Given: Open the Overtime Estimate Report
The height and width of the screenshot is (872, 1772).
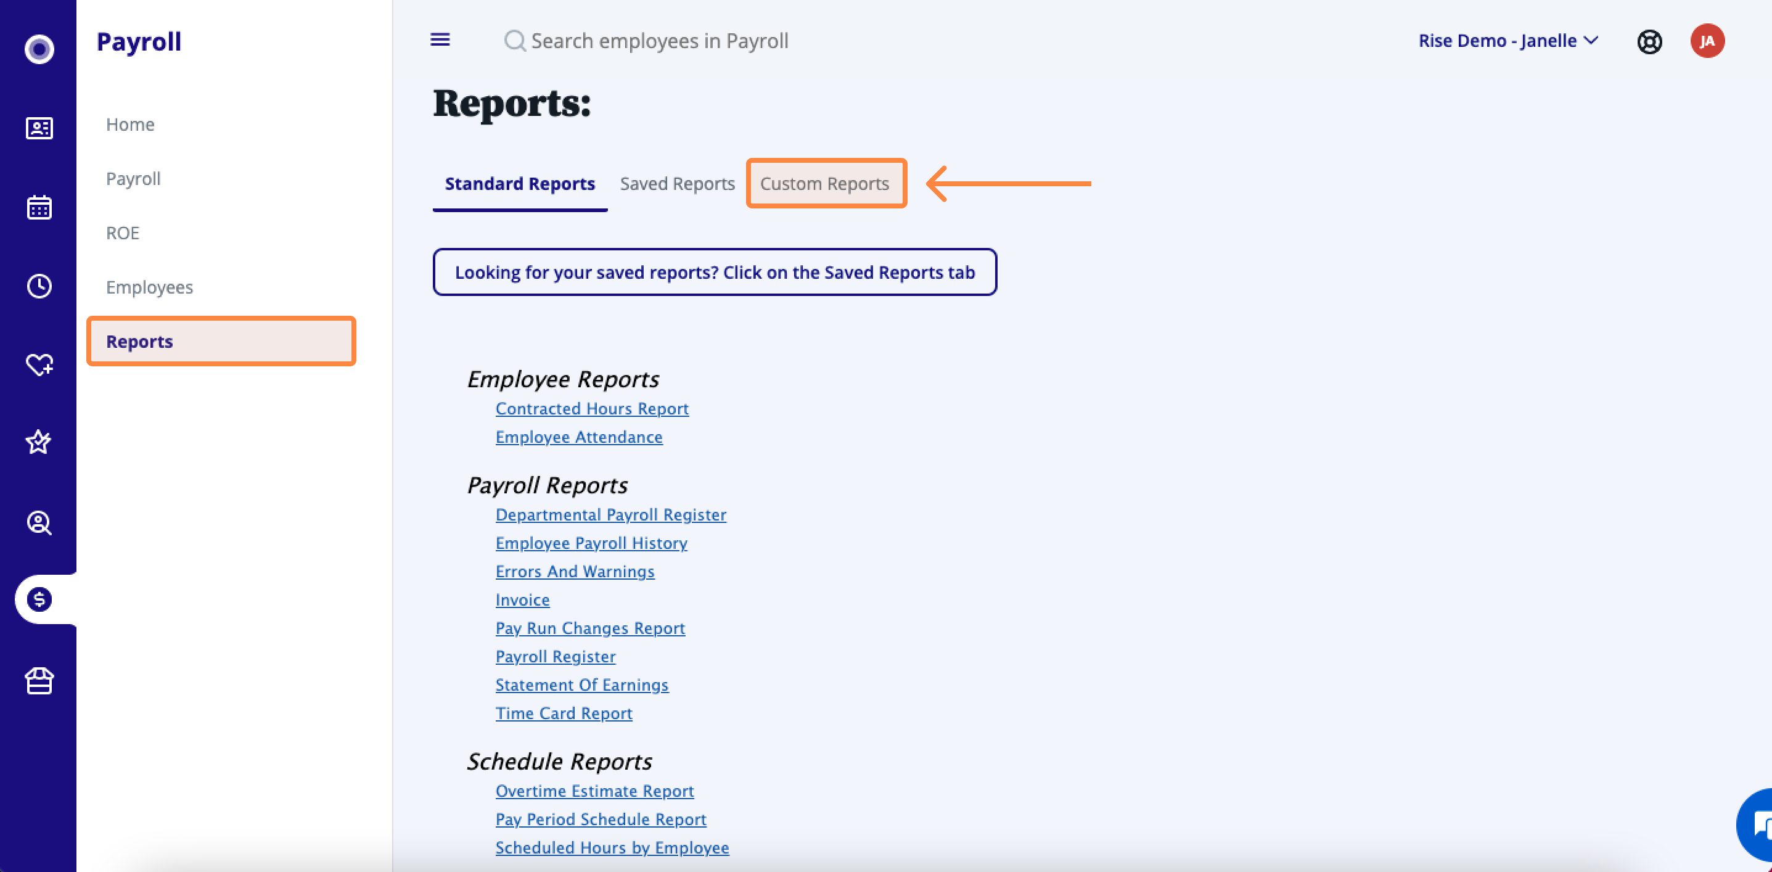Looking at the screenshot, I should [595, 791].
